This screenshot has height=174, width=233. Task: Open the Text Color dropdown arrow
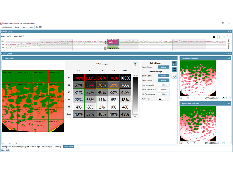tap(163, 99)
